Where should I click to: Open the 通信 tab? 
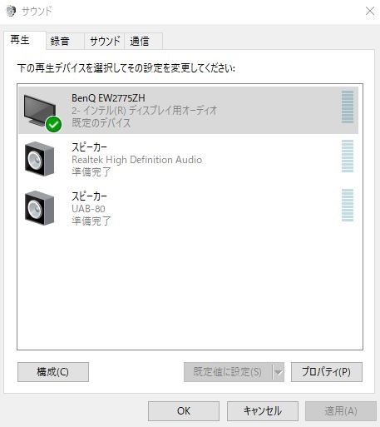click(x=143, y=42)
